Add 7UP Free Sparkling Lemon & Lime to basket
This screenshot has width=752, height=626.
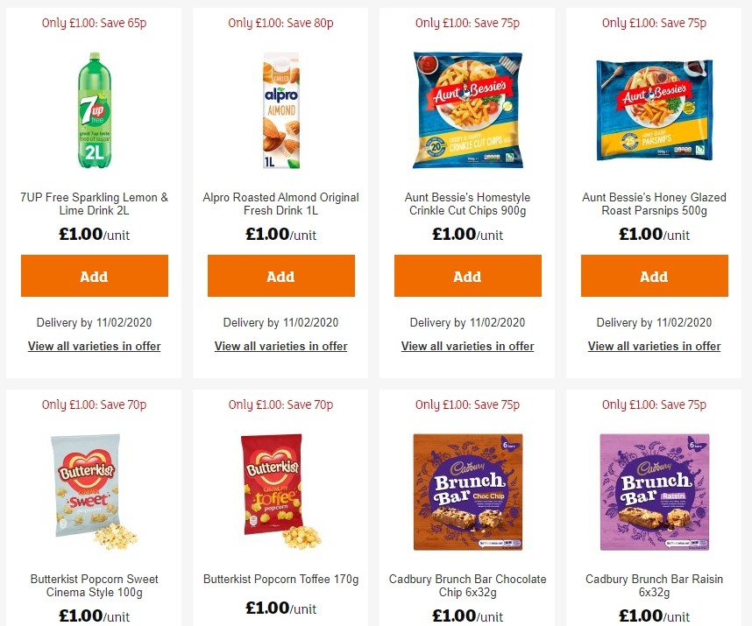tap(94, 276)
